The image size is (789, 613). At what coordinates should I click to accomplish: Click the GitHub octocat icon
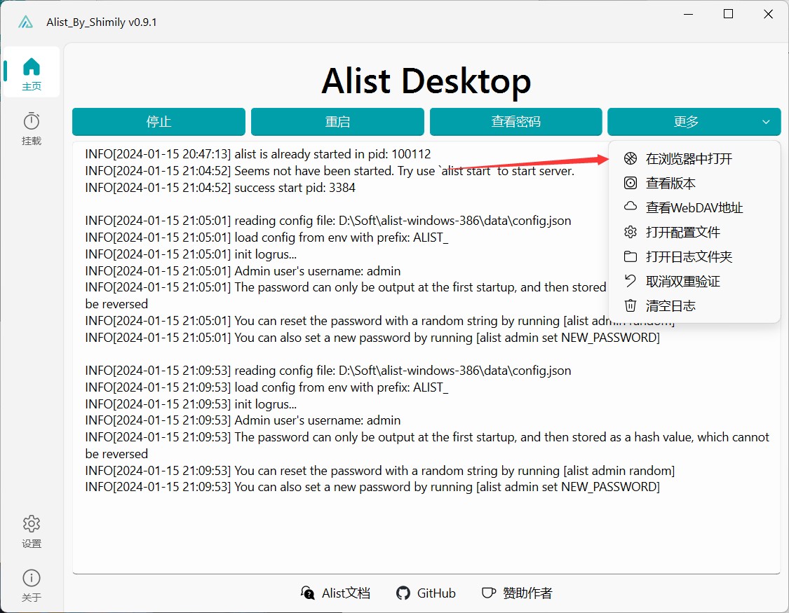[403, 593]
